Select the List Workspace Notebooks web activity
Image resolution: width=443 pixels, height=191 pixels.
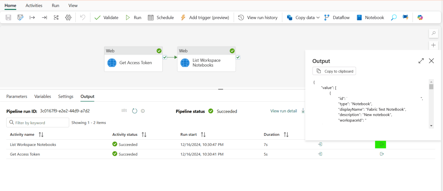[207, 59]
